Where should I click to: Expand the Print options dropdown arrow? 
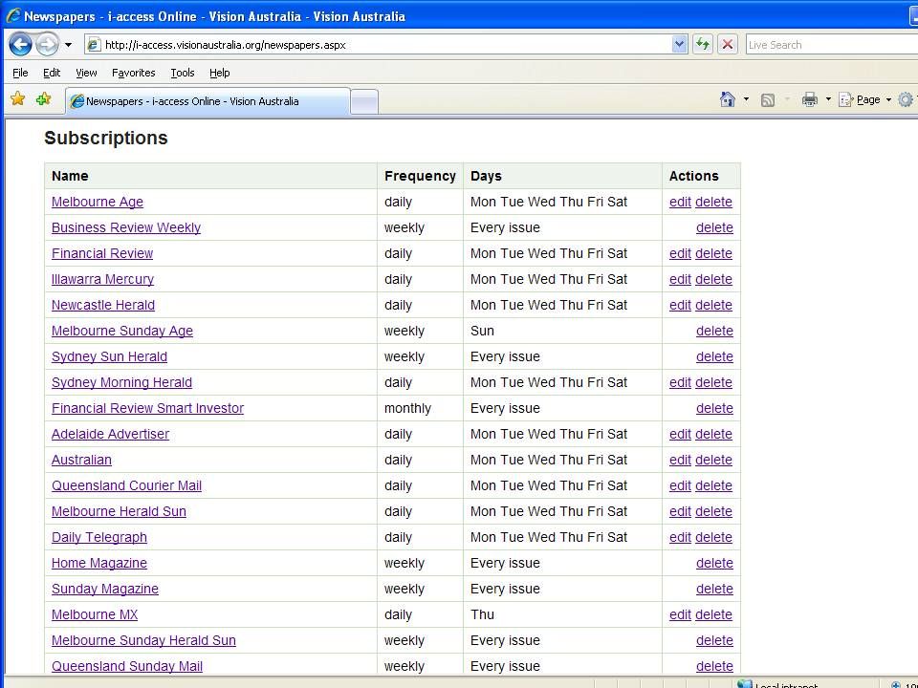click(x=828, y=100)
